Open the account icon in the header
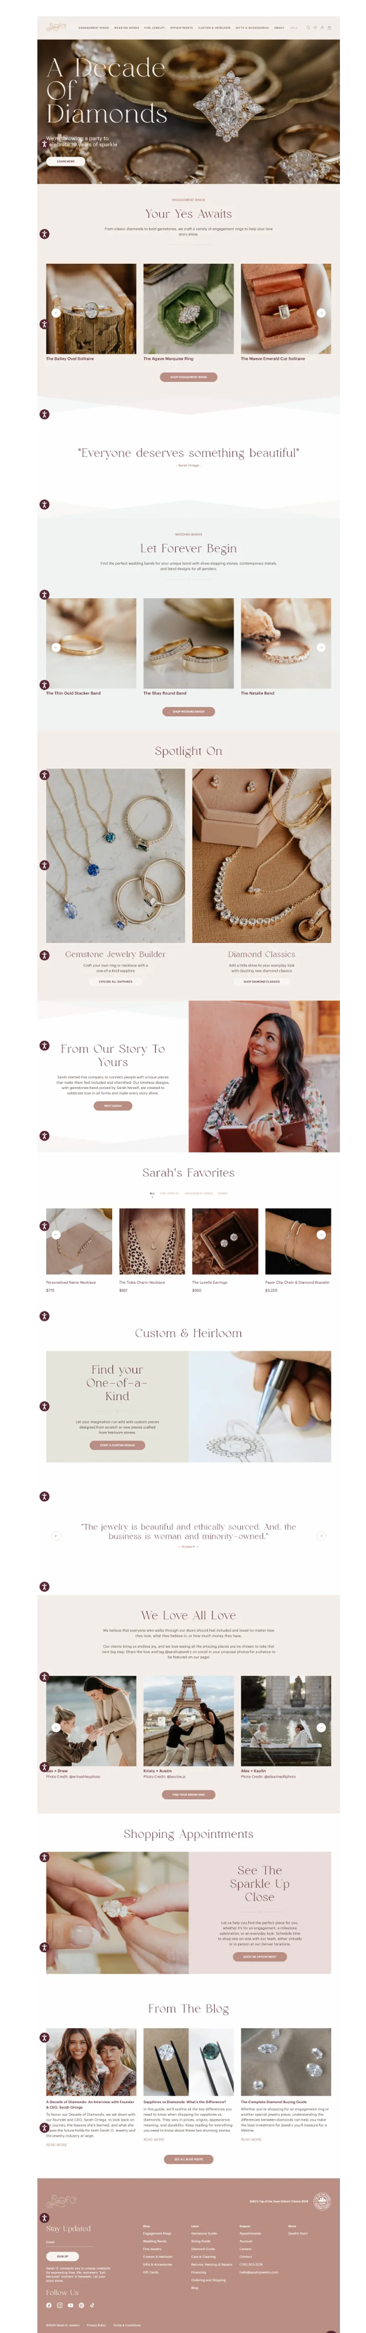Viewport: 366px width, 2333px height. point(323,27)
